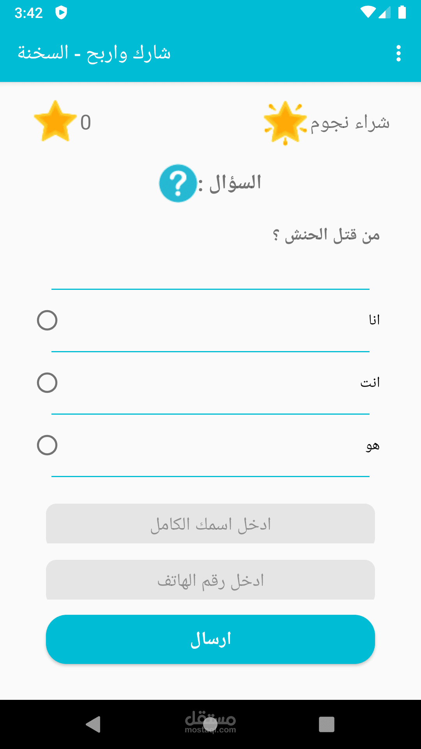This screenshot has width=421, height=749.
Task: Focus the ادخل رقم الهاتف phone field
Action: tap(210, 580)
